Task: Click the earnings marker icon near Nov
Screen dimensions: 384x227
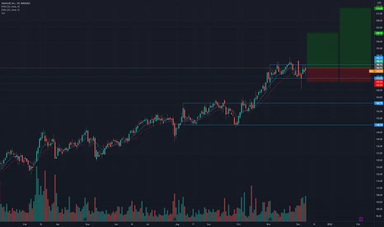Action: point(270,219)
